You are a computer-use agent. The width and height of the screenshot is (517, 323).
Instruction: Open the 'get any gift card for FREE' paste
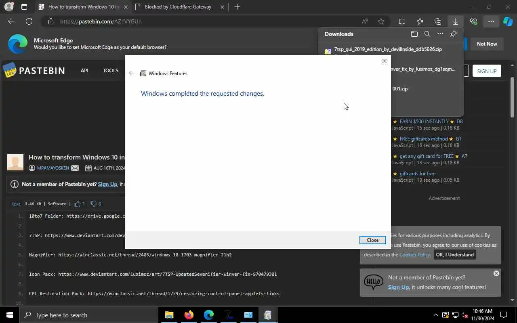point(427,156)
